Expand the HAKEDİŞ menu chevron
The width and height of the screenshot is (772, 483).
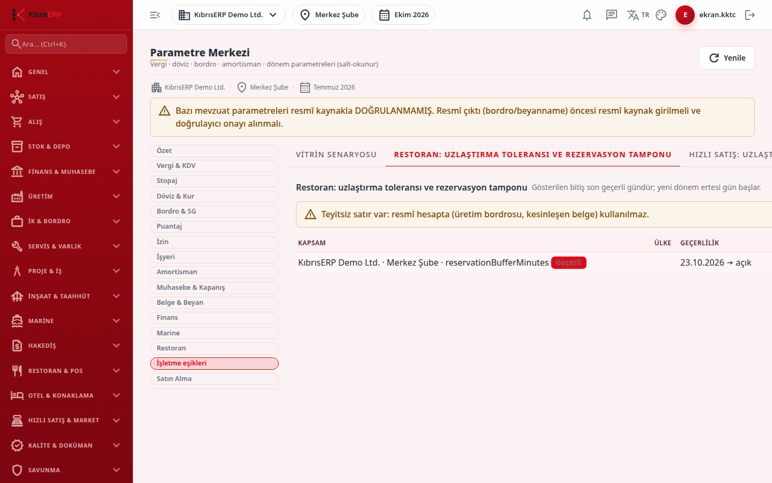(x=116, y=346)
